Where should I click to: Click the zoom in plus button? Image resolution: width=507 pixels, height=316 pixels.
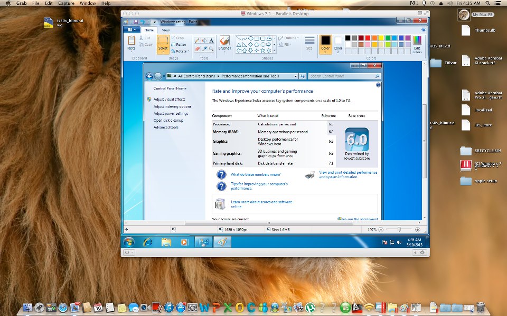point(418,230)
